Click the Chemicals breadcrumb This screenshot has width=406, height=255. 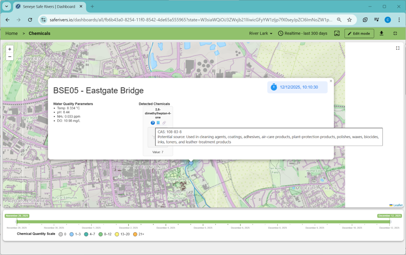(40, 33)
